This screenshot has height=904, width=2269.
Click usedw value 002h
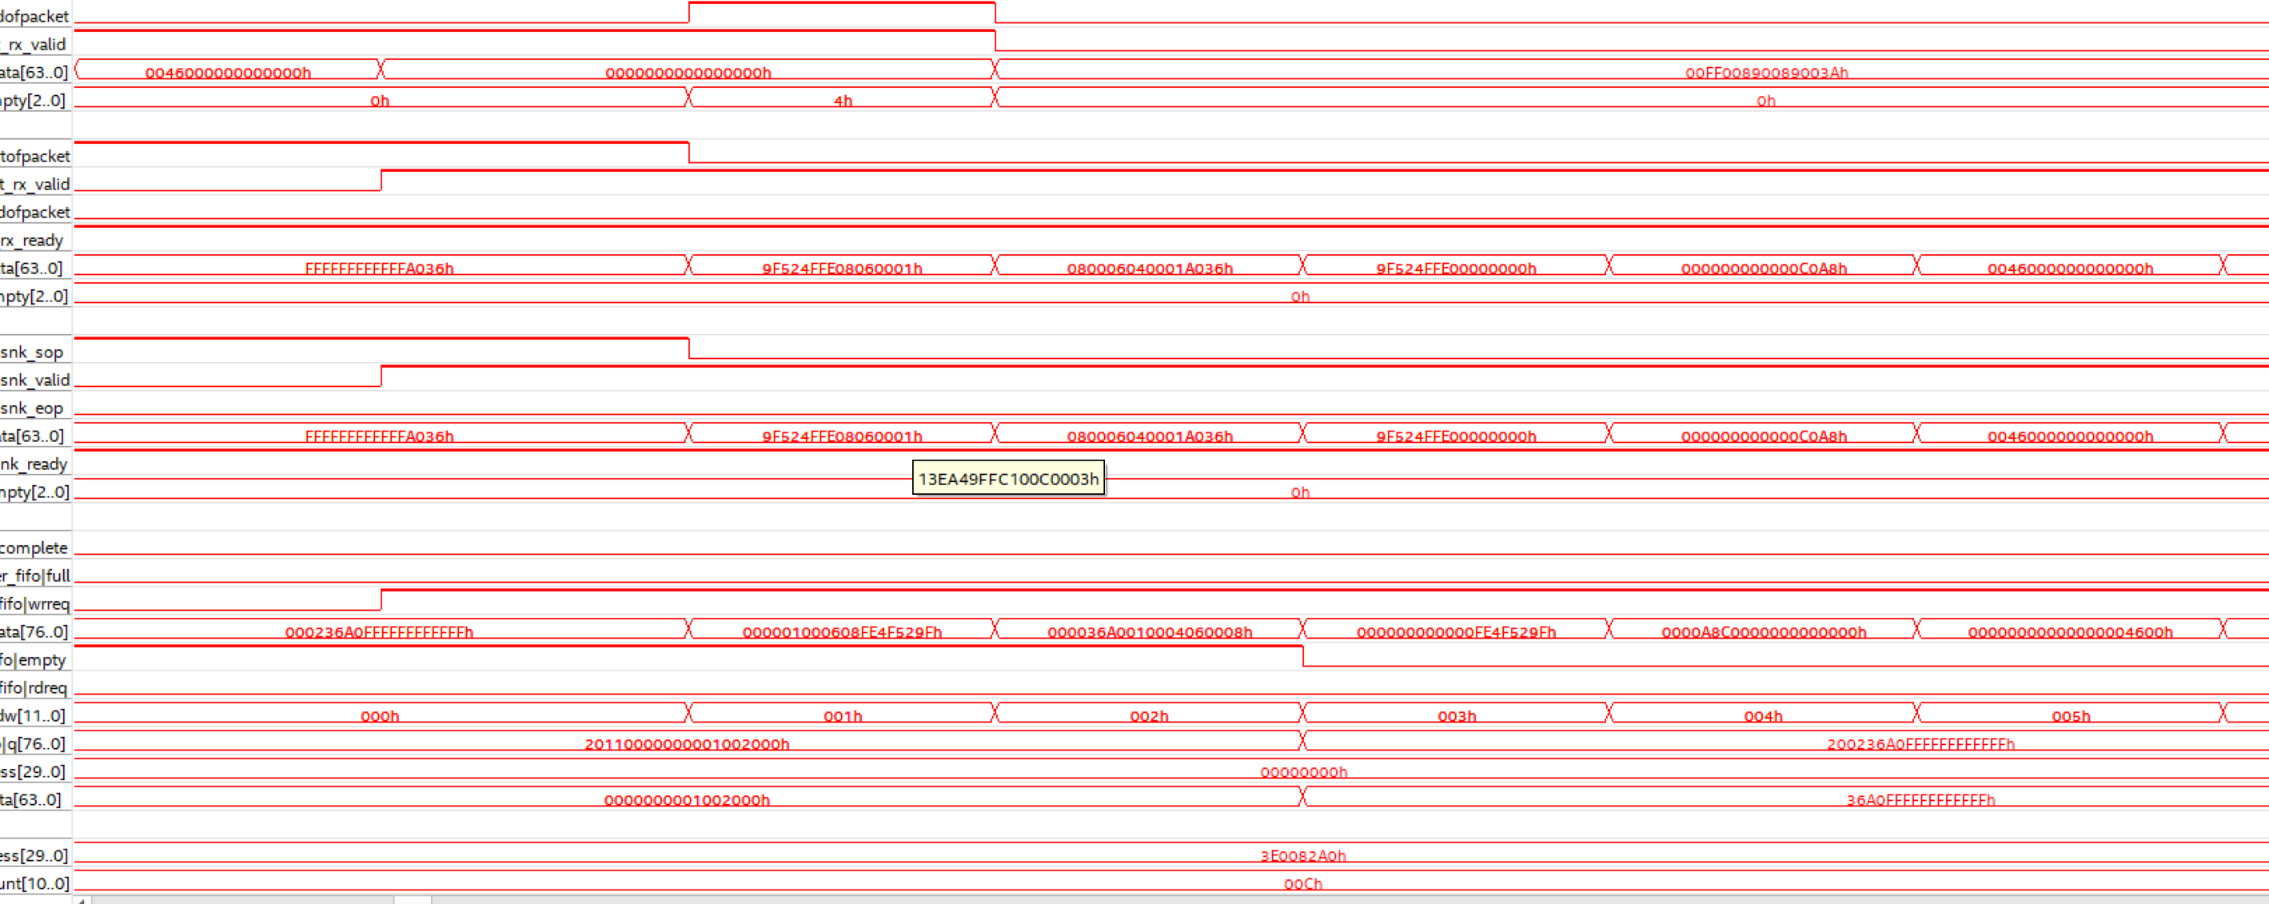(1150, 716)
